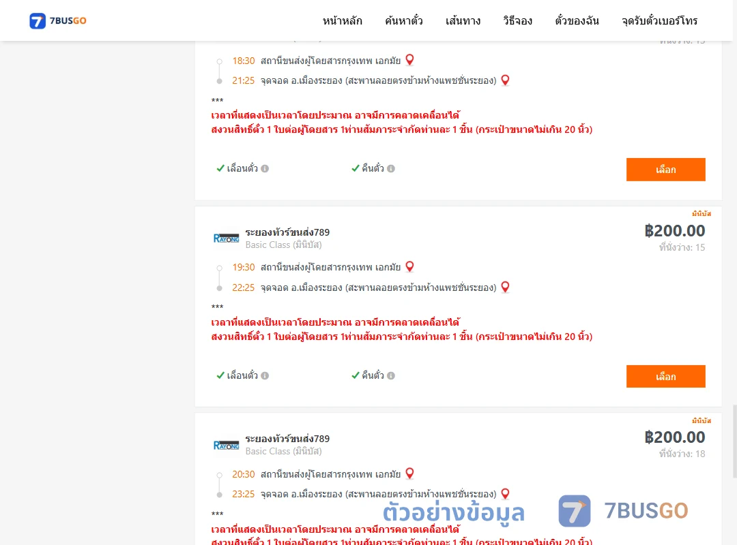This screenshot has width=737, height=545.
Task: Click the 23:25 arrival time
Action: pos(244,495)
